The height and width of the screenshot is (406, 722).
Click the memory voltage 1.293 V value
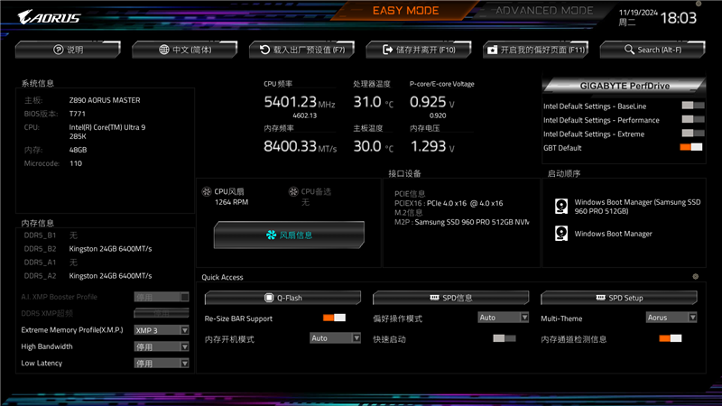coord(432,146)
